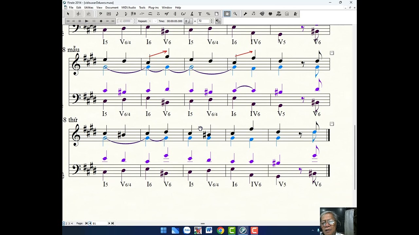
Task: Select the Note Mover tool
Action: pyautogui.click(x=253, y=14)
